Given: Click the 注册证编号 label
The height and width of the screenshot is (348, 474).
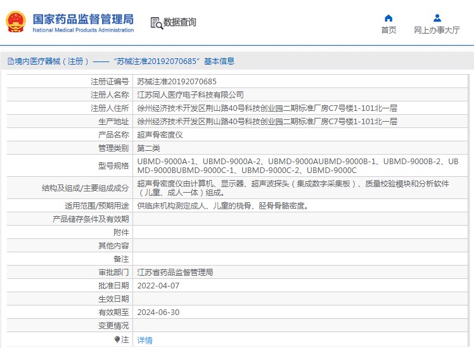Looking at the screenshot, I should click(110, 82).
